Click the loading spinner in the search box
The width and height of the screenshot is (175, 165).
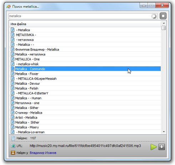[x=154, y=16]
